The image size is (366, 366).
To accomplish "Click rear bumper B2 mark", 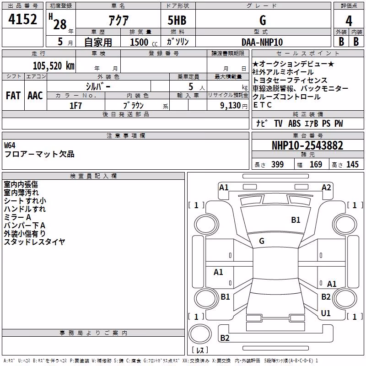I will coord(225,338).
